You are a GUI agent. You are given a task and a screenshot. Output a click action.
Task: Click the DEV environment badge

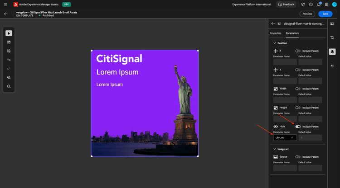pyautogui.click(x=66, y=5)
